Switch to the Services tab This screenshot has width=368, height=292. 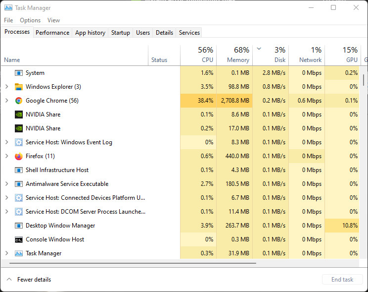[189, 32]
